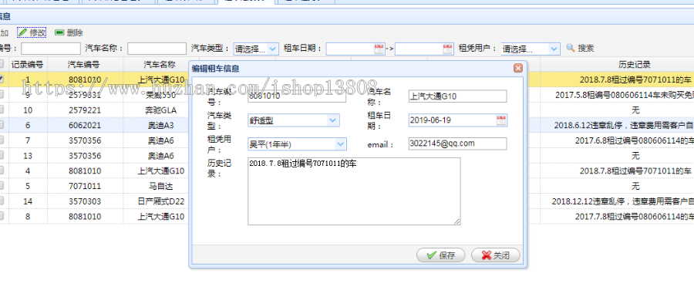Click the 汽车名称 field showing 上汽大通G10 in dialog
694x304 pixels.
click(457, 96)
